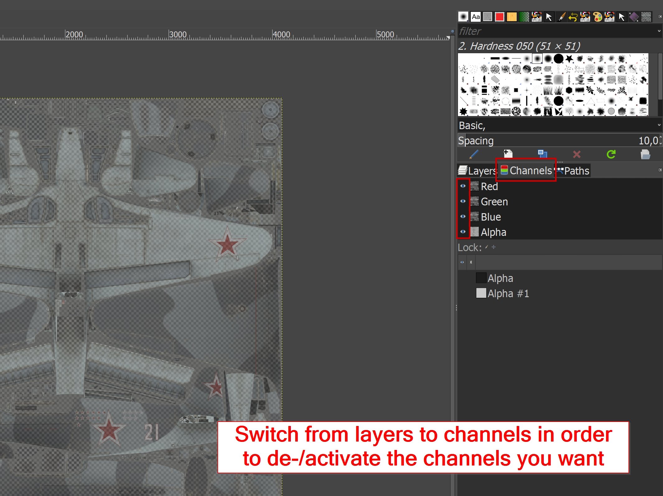The height and width of the screenshot is (496, 663).
Task: Delete the brush with the red X icon
Action: pyautogui.click(x=577, y=154)
